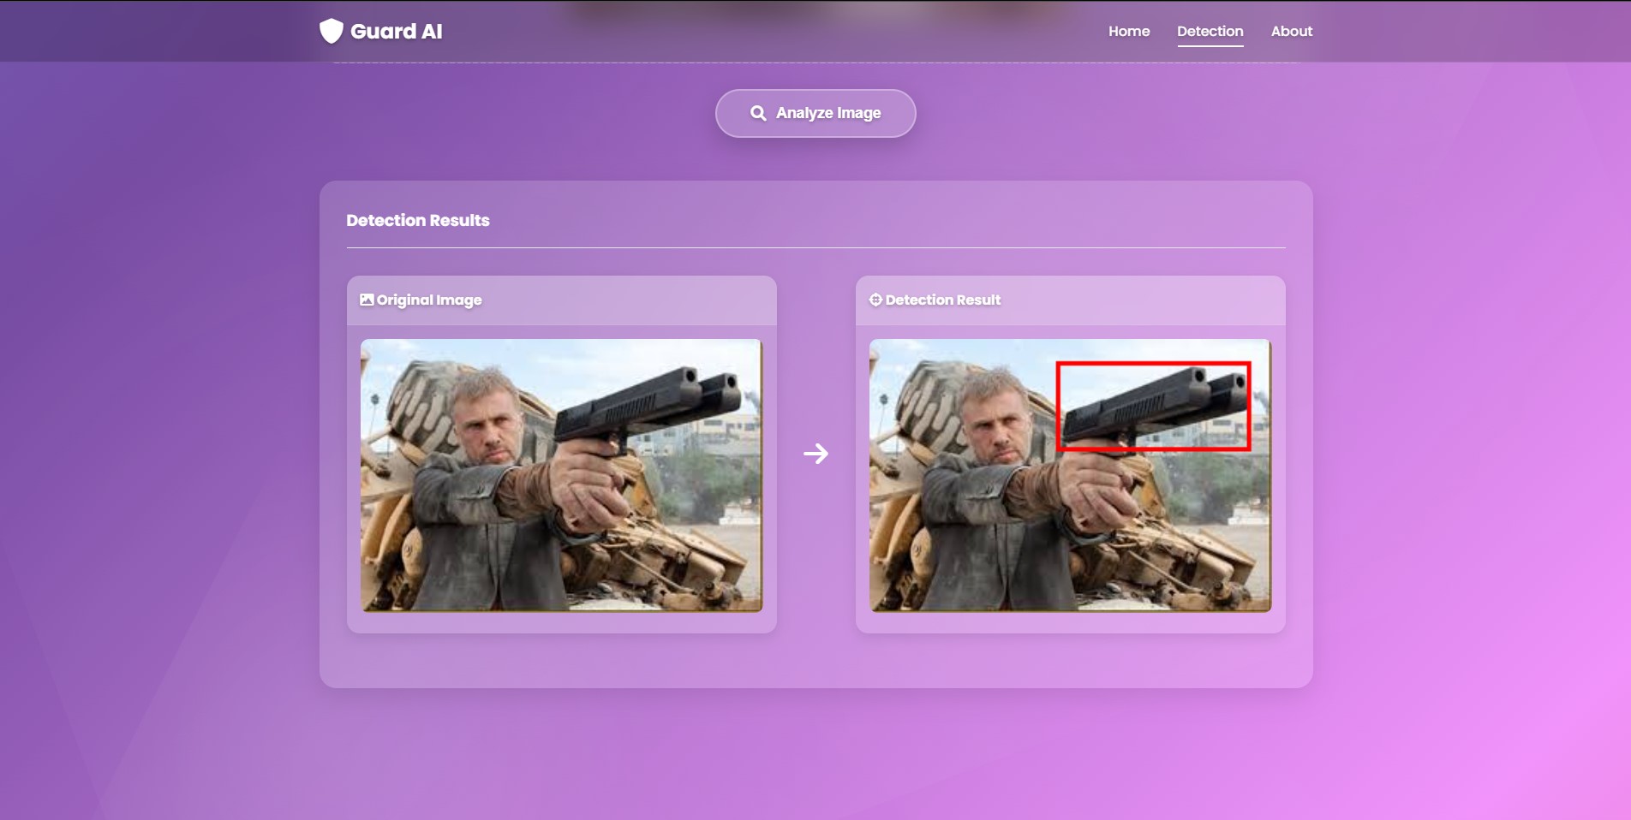Click the Analyze Image button
Screen dimensions: 1631x820
(815, 113)
